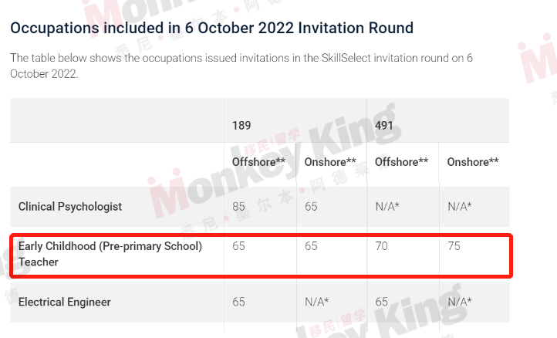Click Electrical Engineer 189 onshore N/A* cell
The width and height of the screenshot is (557, 338).
(x=317, y=302)
